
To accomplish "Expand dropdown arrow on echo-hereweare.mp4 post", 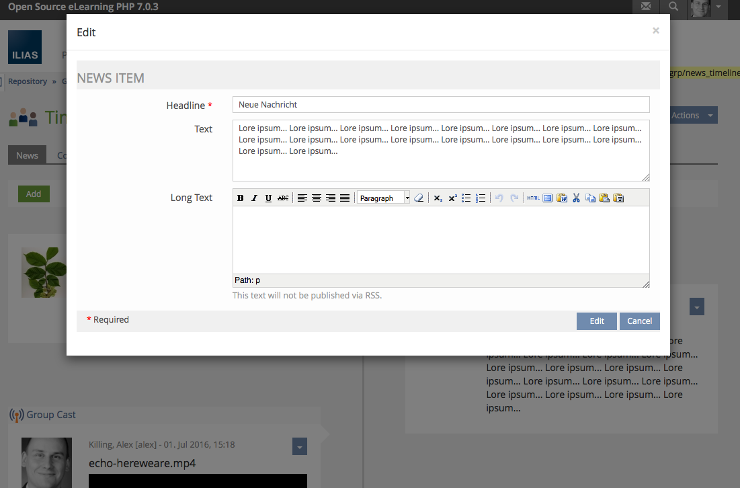I will click(300, 446).
